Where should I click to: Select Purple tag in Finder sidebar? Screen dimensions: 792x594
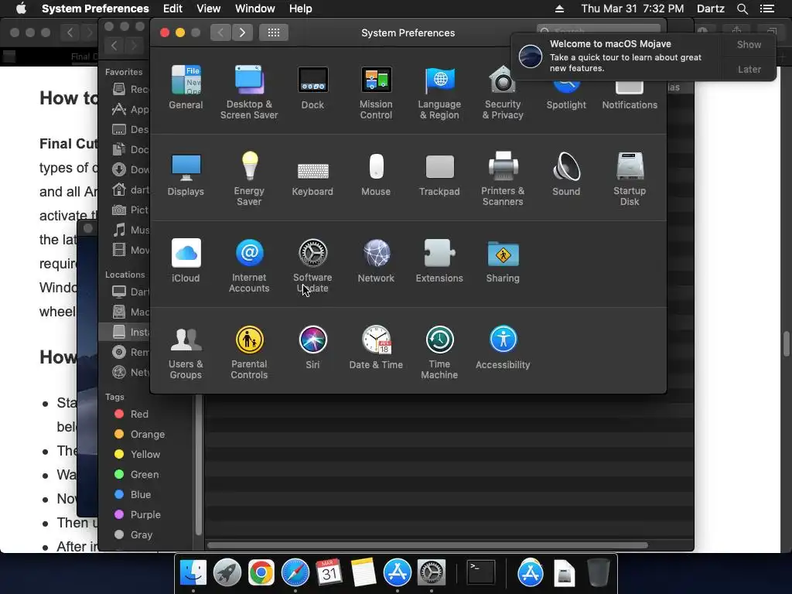point(138,514)
